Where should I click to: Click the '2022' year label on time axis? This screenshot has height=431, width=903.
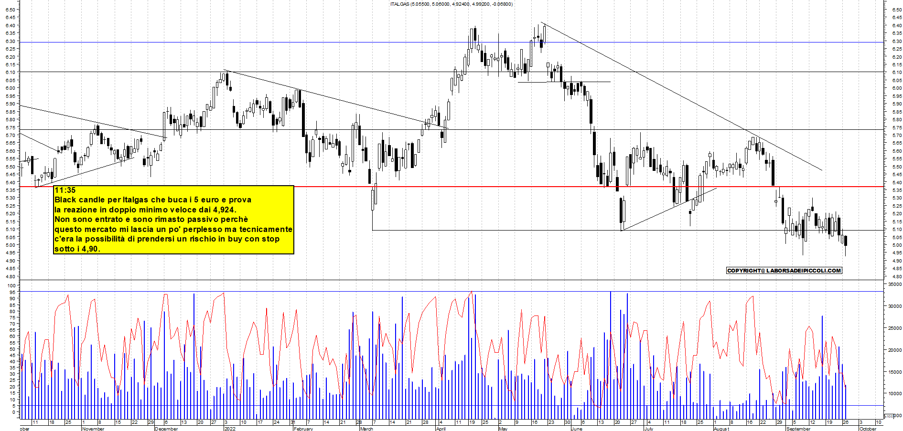pyautogui.click(x=230, y=429)
